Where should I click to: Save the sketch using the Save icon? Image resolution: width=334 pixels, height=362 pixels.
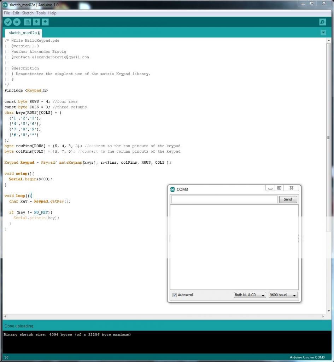coord(45,22)
